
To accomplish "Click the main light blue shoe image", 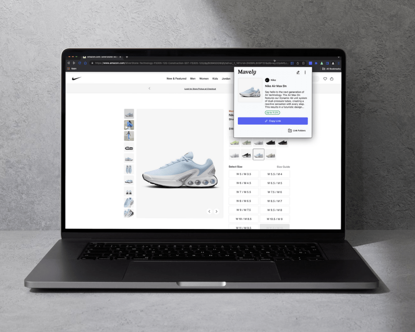I will click(x=180, y=171).
